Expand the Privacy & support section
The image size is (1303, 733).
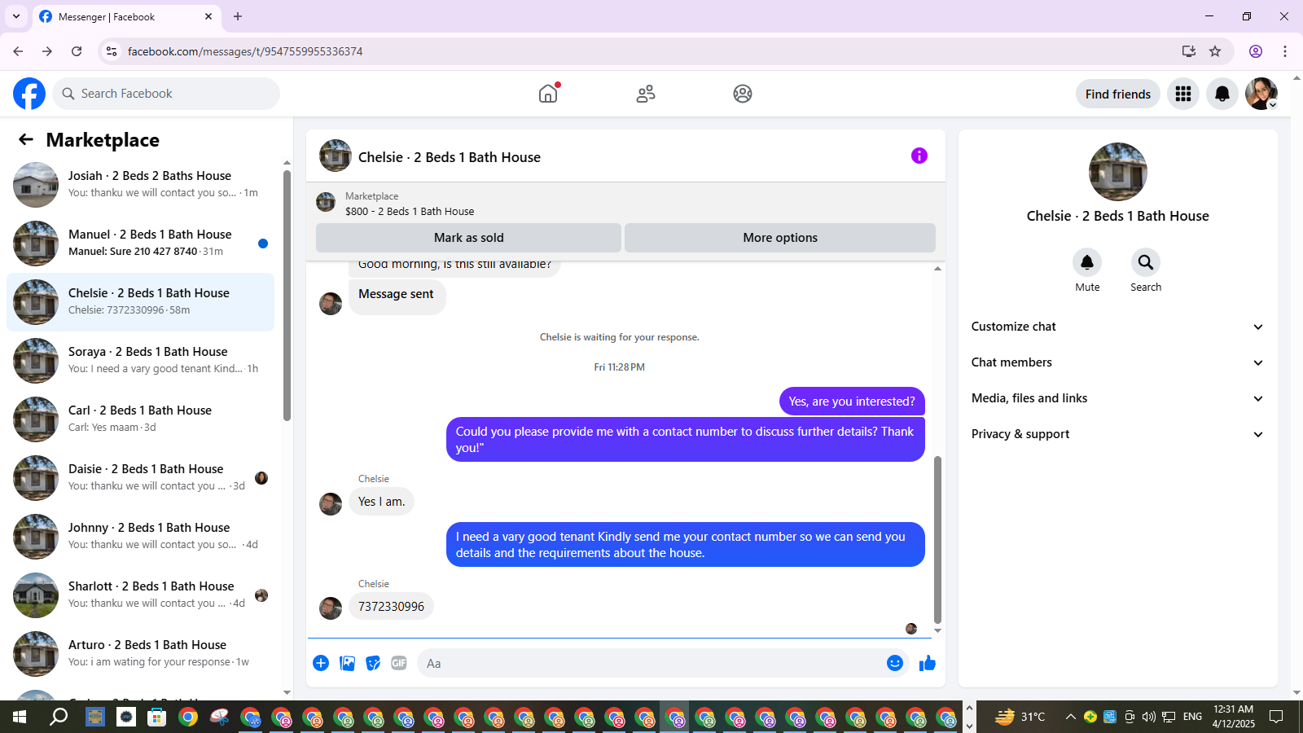[1117, 434]
